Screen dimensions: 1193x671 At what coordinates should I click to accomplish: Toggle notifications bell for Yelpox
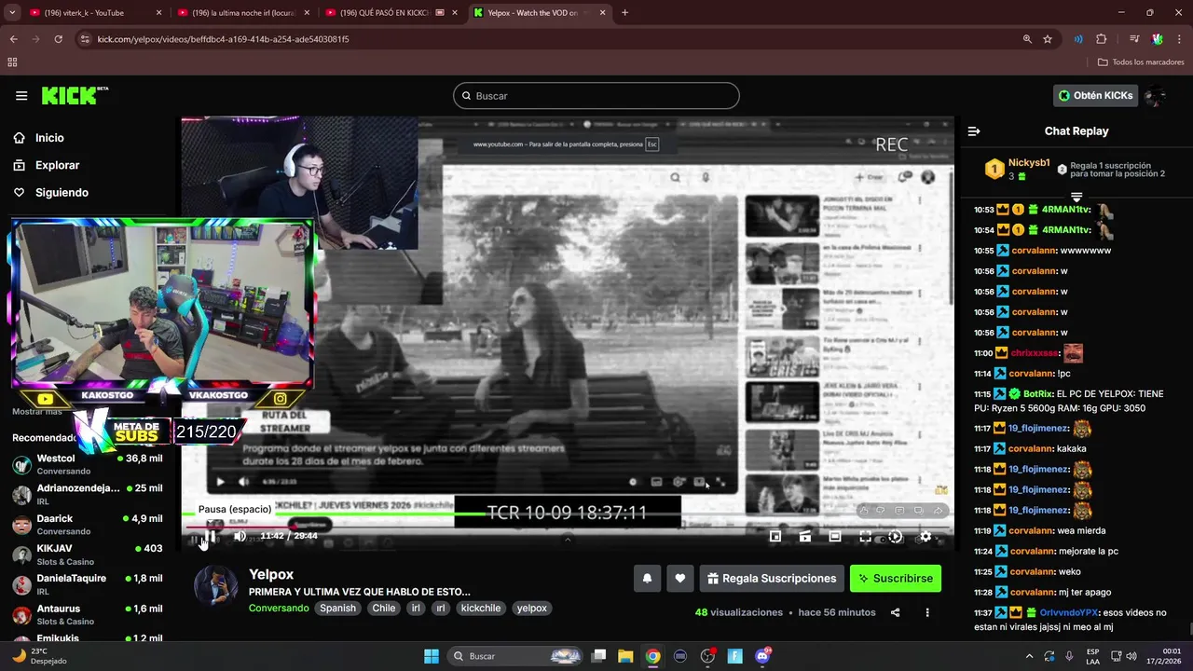[x=647, y=579]
